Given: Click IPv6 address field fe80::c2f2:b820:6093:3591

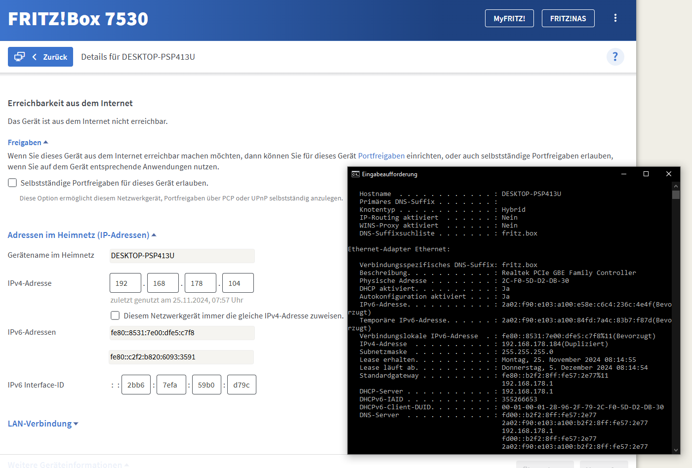Looking at the screenshot, I should click(x=181, y=357).
